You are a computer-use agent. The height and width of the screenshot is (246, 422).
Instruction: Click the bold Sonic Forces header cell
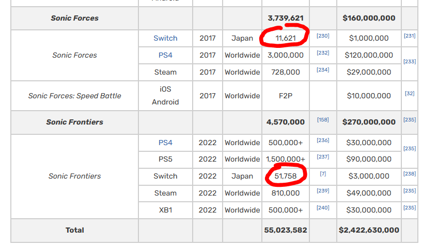click(74, 18)
